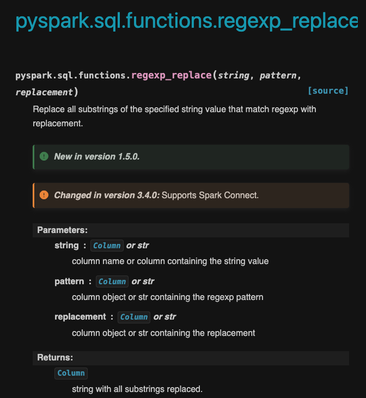Click the Returns section heading
This screenshot has height=398, width=366.
point(55,358)
